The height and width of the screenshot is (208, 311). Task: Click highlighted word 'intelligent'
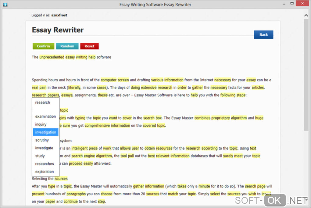(80, 148)
